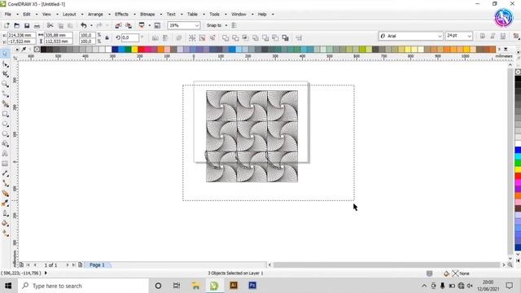The height and width of the screenshot is (293, 521).
Task: Group the selected objects
Action: click(192, 38)
